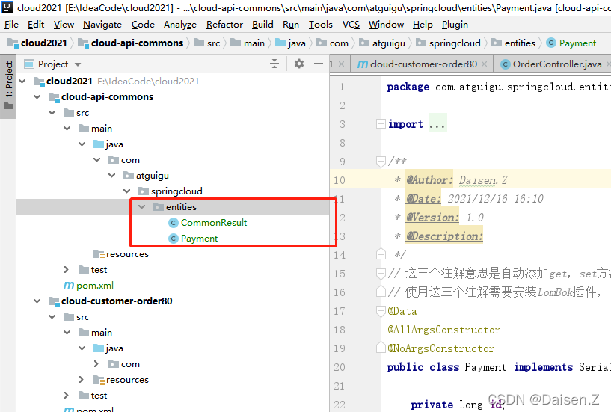Collapse the springcloud package
The image size is (611, 412).
[127, 191]
